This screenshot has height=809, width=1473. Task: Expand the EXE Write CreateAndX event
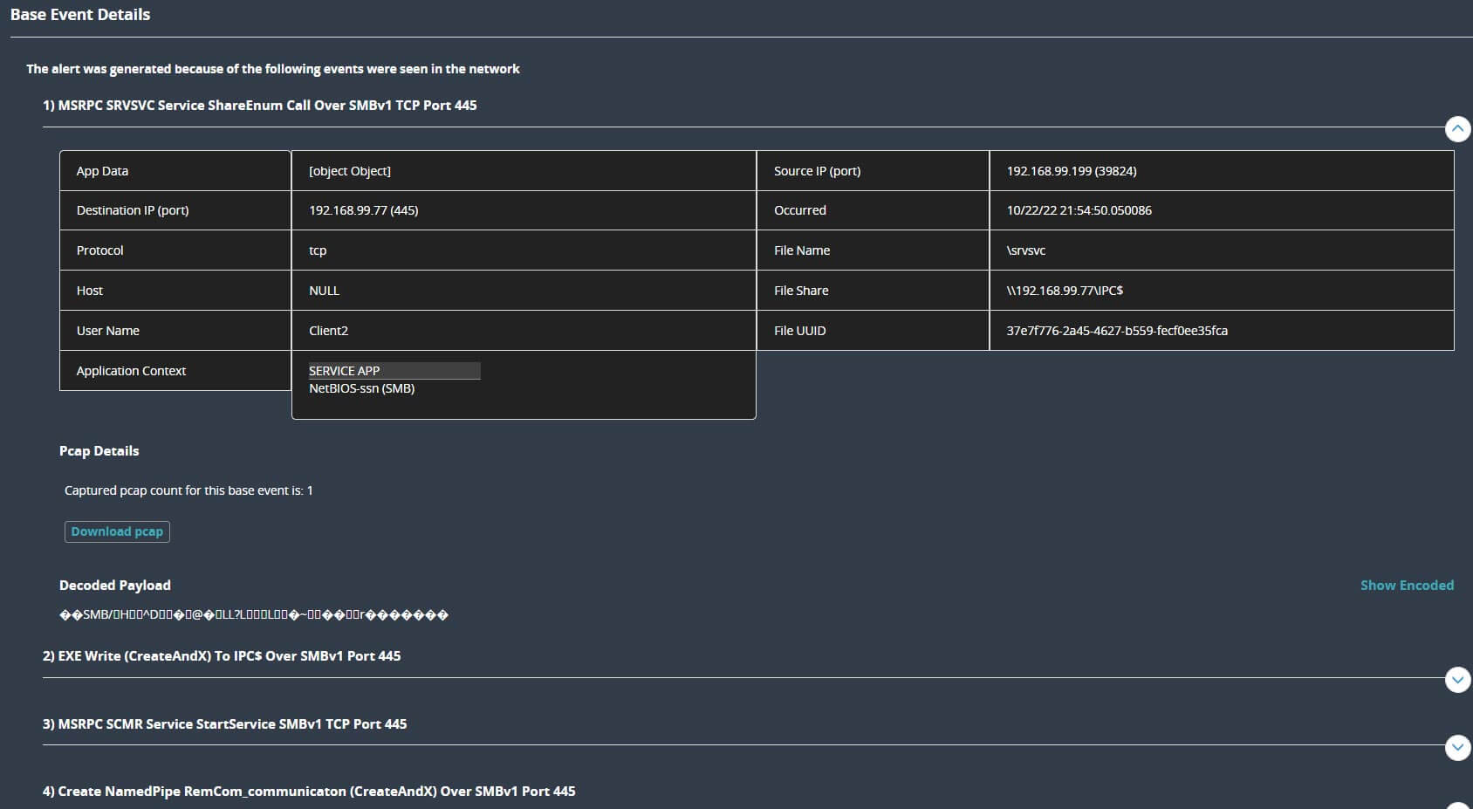(1457, 680)
